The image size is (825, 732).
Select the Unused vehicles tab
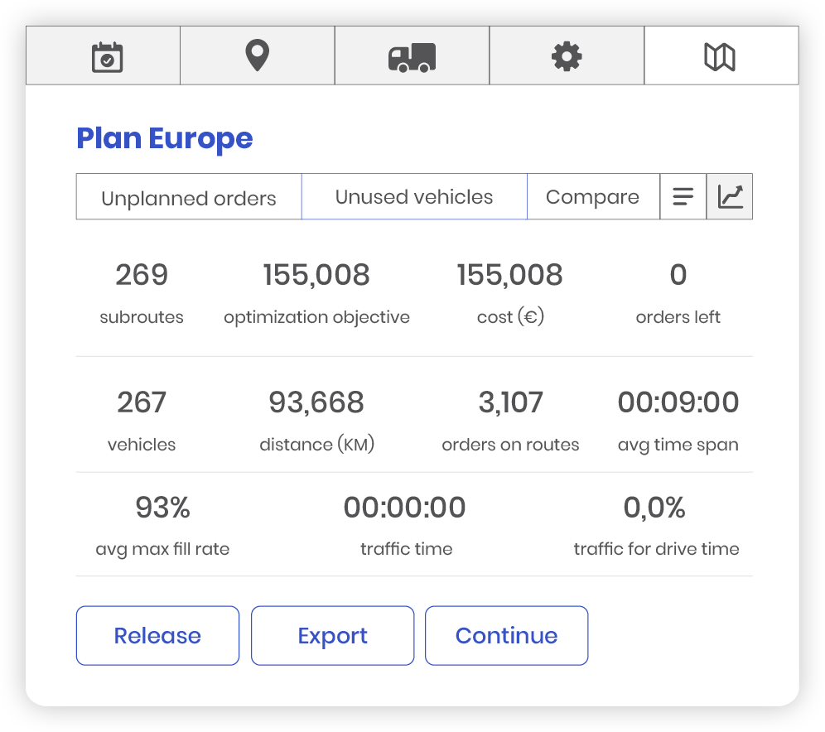tap(414, 197)
